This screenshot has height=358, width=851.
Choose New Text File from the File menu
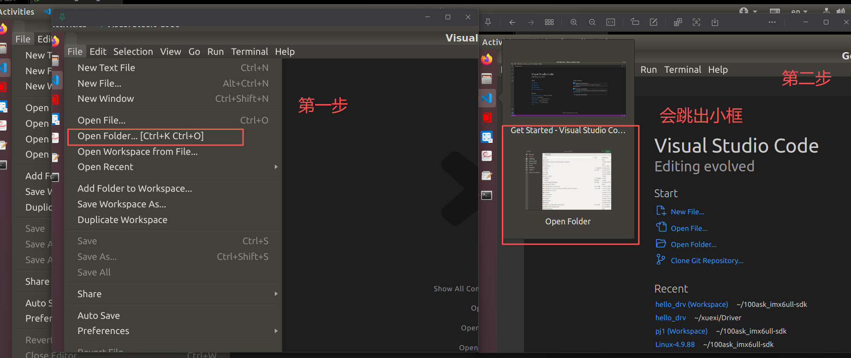173,68
